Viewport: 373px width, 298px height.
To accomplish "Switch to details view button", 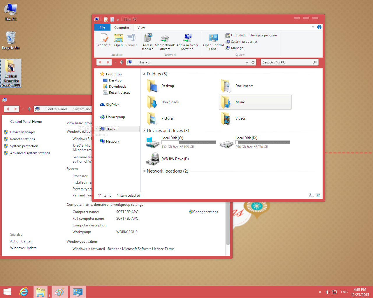I will (312, 195).
